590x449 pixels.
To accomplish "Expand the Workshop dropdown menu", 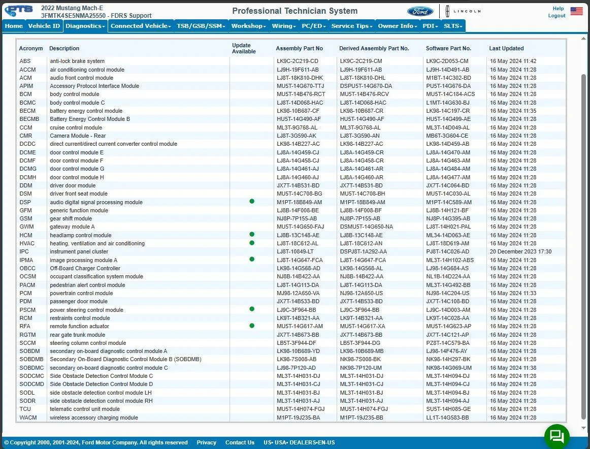I will tap(248, 25).
